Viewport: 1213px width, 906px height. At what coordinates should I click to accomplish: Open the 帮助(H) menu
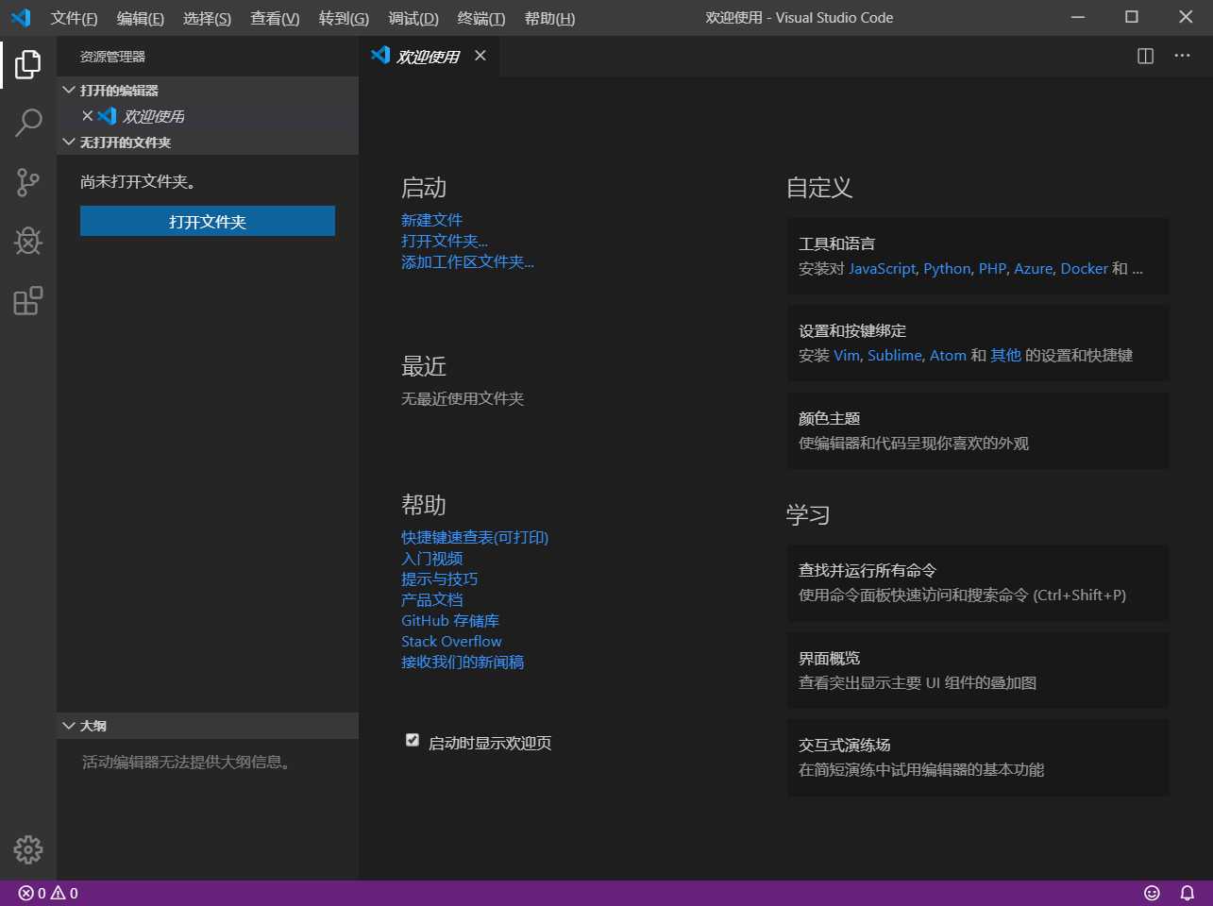pos(549,18)
